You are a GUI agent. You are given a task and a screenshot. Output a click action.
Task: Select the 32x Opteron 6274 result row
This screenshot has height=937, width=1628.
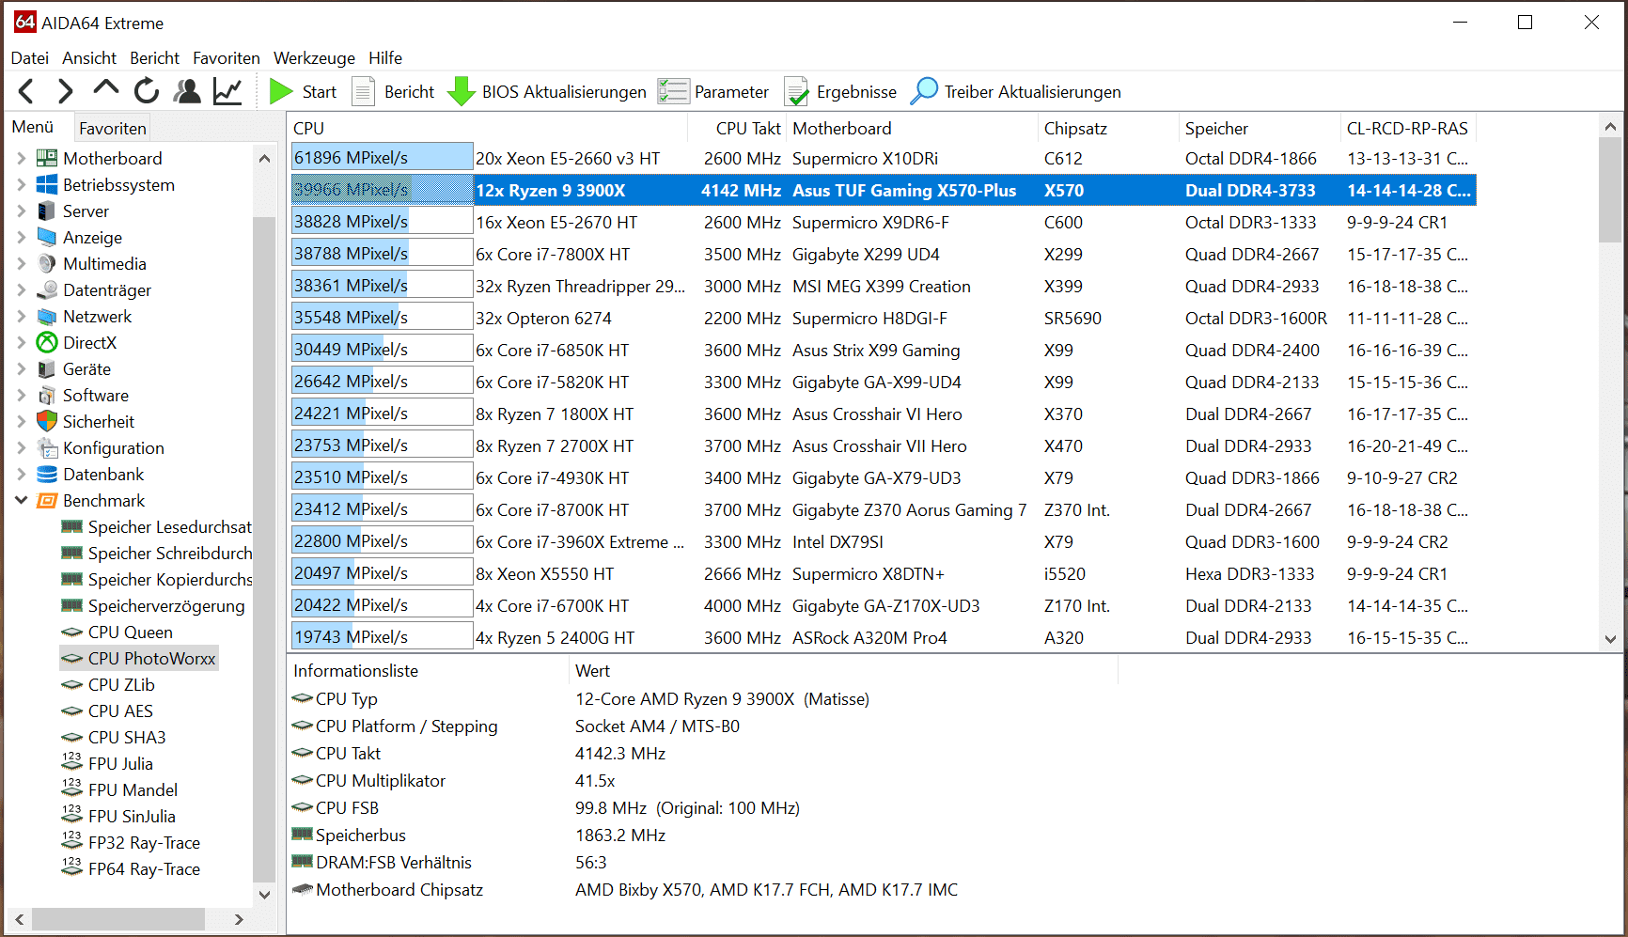(884, 318)
